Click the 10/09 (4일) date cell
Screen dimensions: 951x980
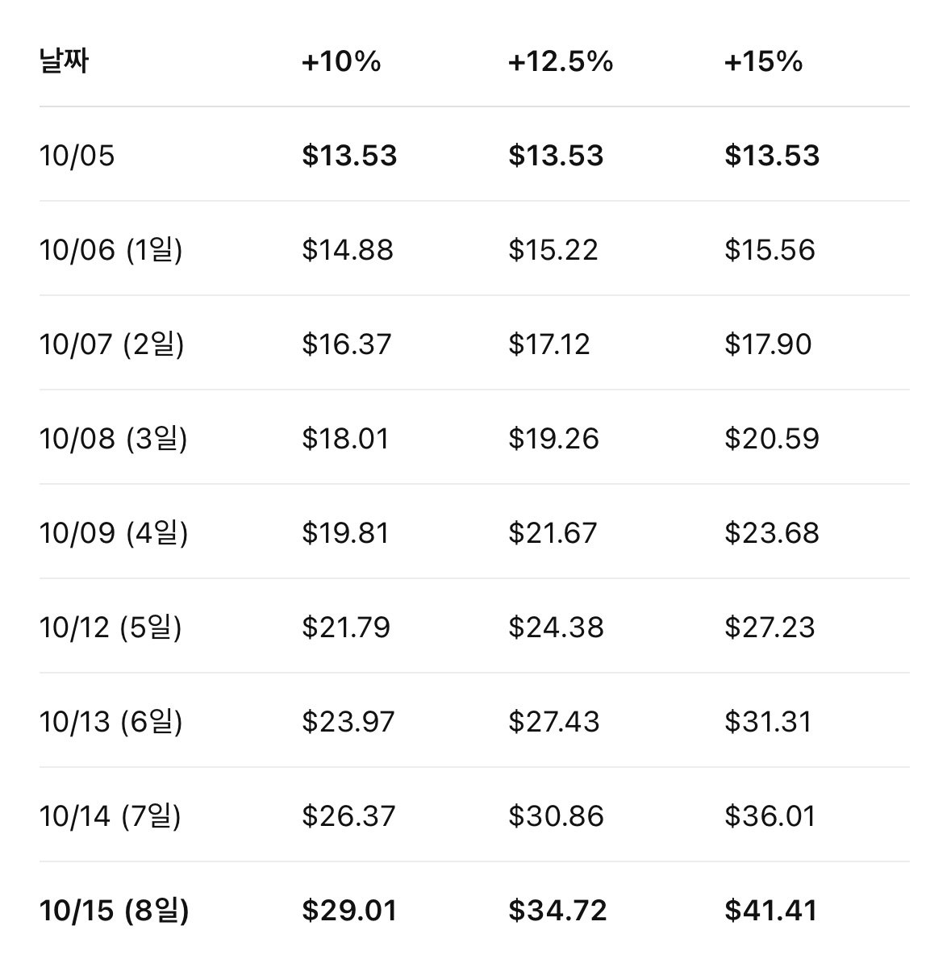[114, 533]
